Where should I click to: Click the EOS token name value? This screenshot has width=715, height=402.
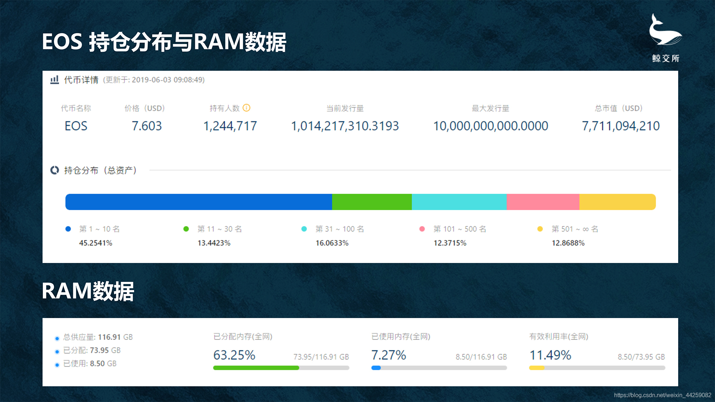click(x=76, y=126)
